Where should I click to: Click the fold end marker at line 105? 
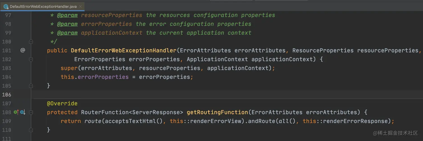point(31,86)
